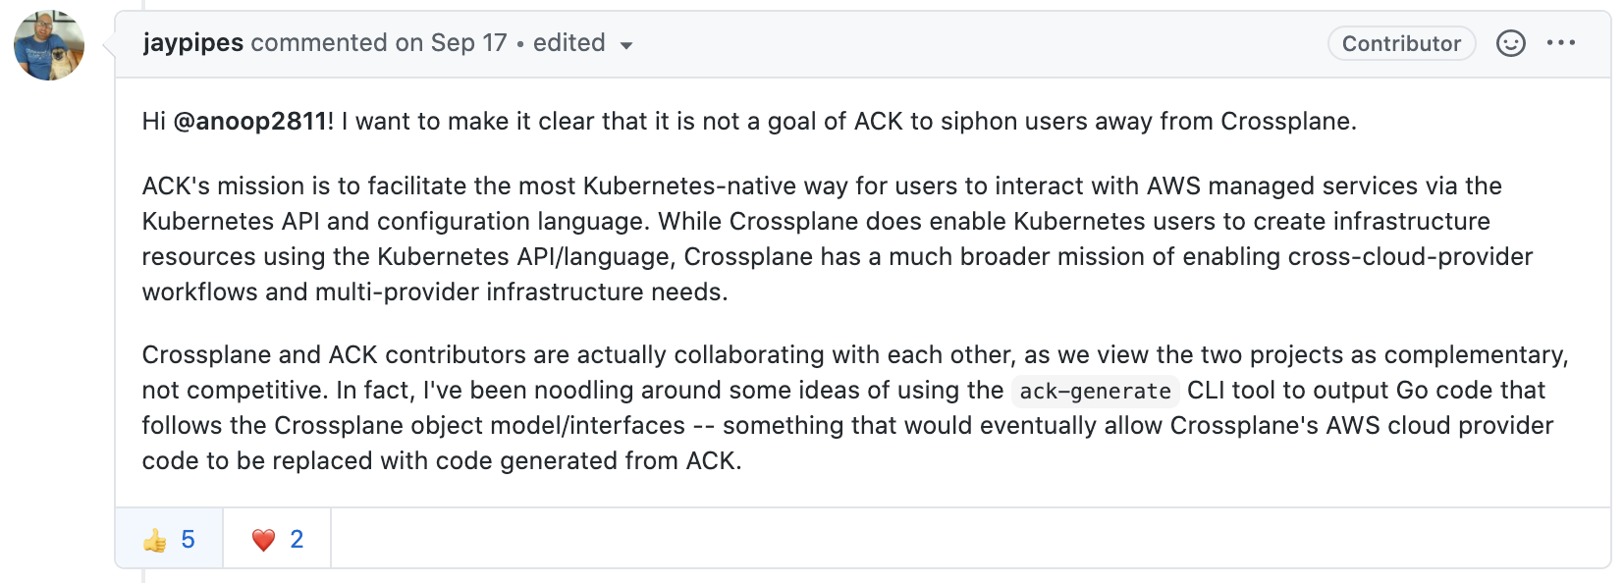Follow the @anoop2811 mention link
Viewport: 1624px width, 583px height.
[x=253, y=121]
